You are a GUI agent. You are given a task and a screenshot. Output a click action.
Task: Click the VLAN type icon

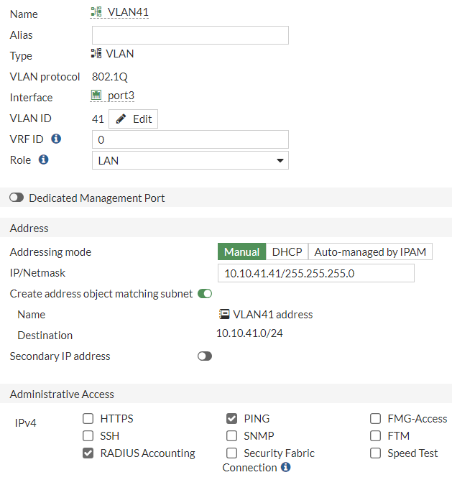pyautogui.click(x=96, y=54)
